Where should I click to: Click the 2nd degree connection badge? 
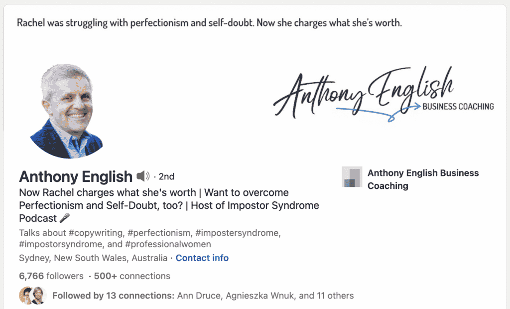click(167, 176)
